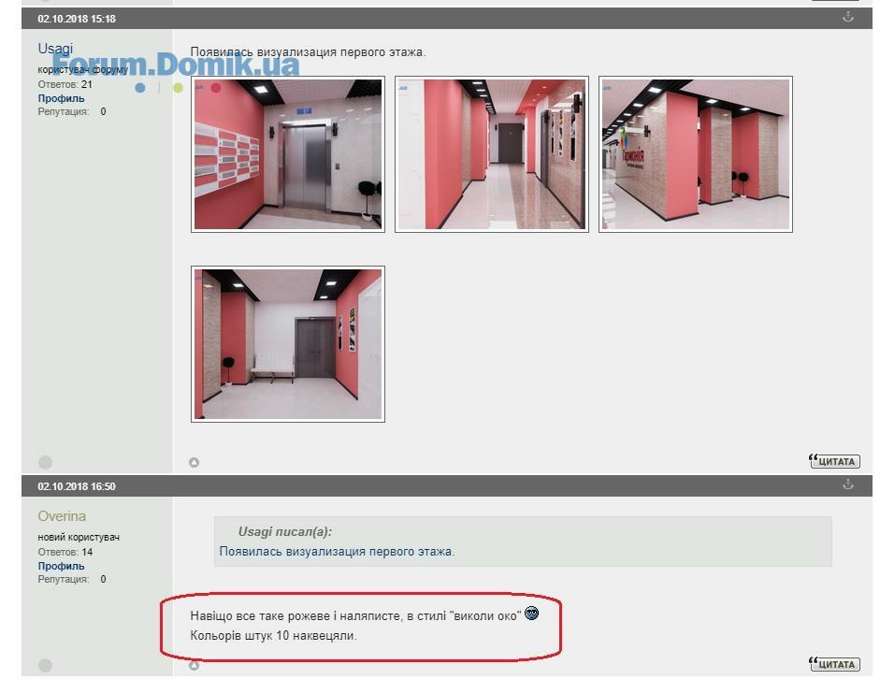
Task: Open Usagi's username link
Action: coord(55,49)
